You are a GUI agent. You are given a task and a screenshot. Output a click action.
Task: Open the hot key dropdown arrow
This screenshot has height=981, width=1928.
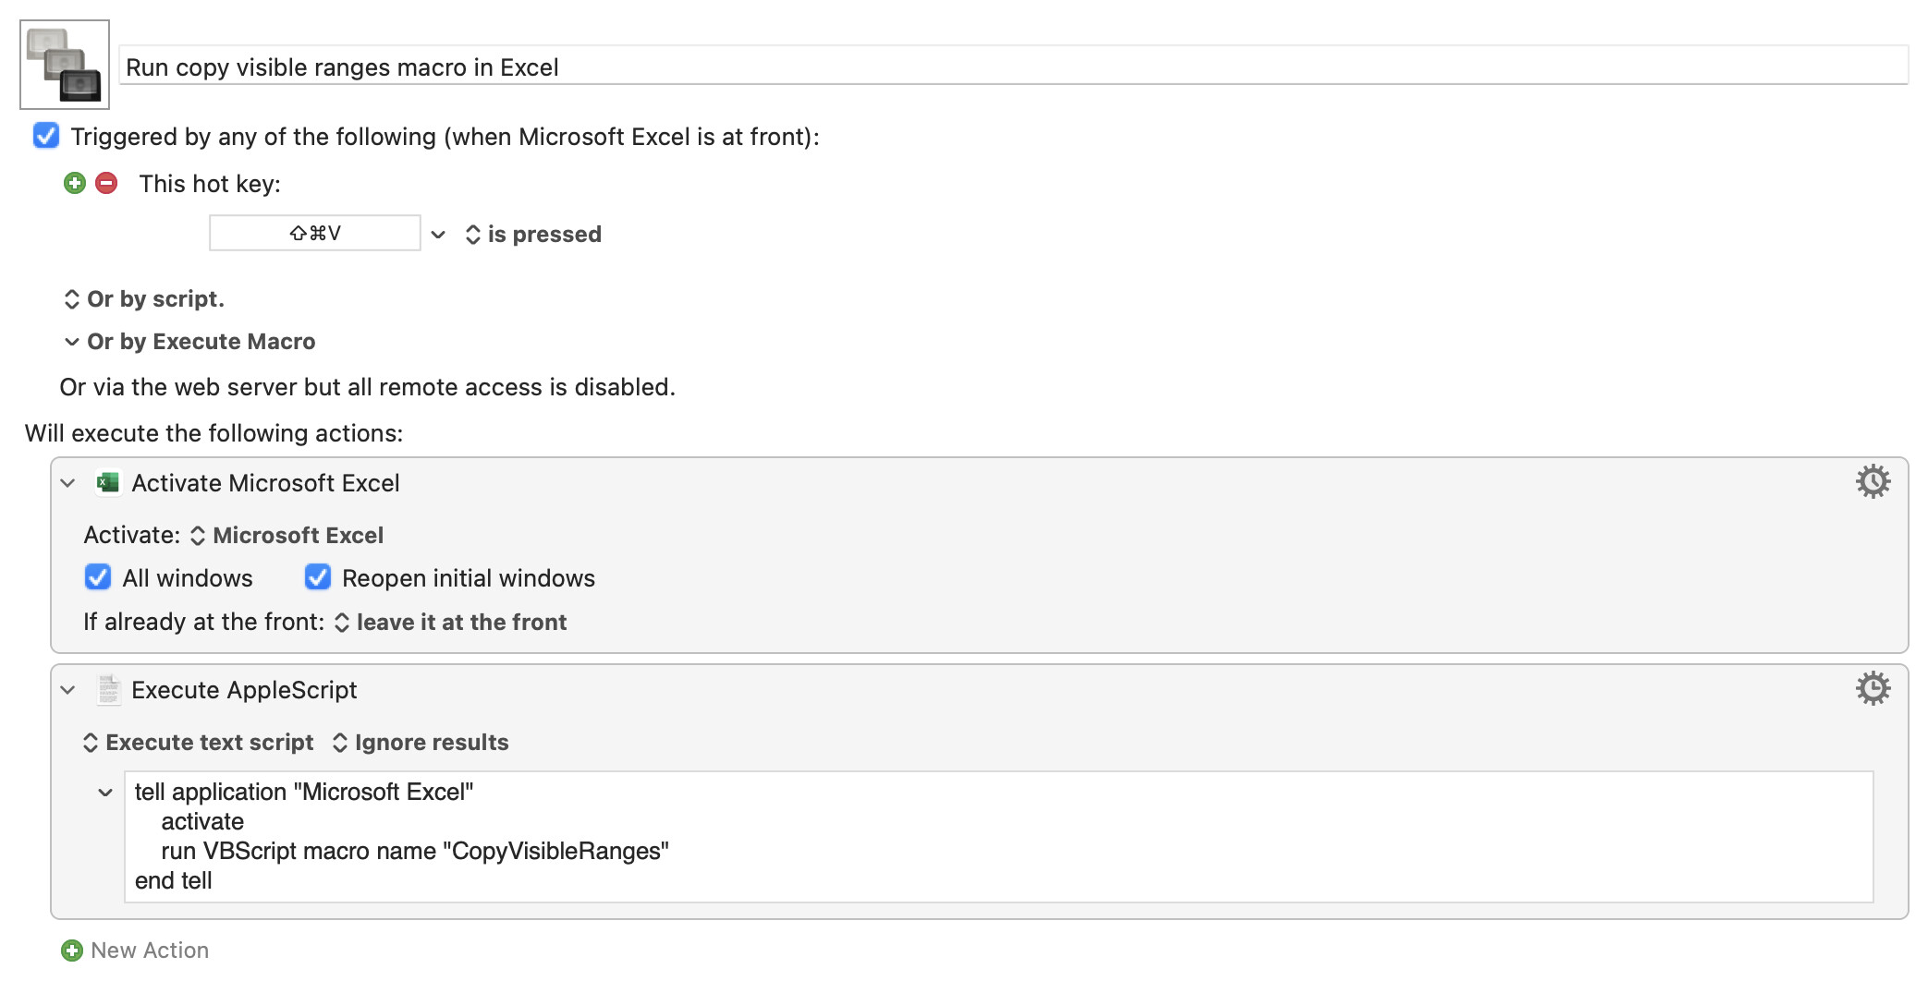(438, 235)
